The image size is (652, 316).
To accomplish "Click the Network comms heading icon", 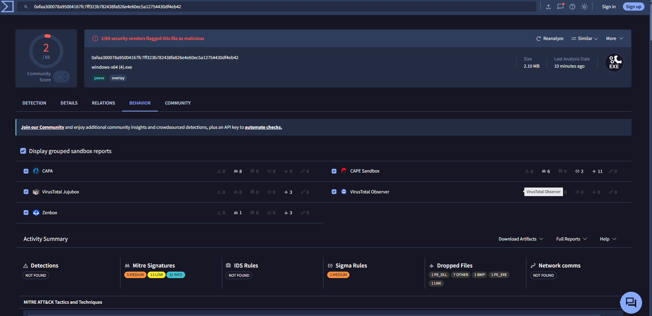I will point(533,265).
